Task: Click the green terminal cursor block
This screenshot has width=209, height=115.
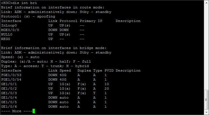Action: (34, 111)
